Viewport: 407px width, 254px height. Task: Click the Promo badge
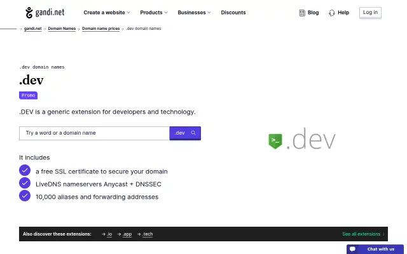(x=28, y=95)
